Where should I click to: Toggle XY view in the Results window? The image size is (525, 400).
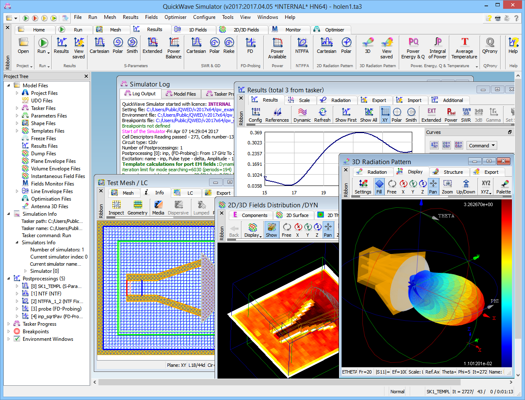[x=385, y=115]
